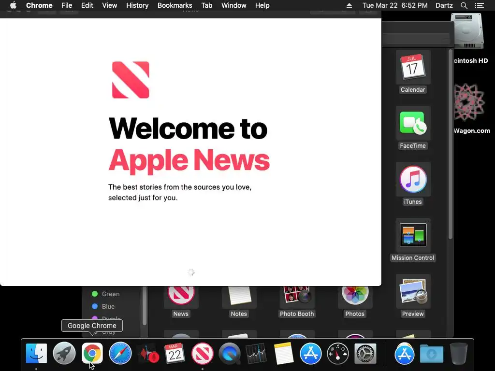Image resolution: width=495 pixels, height=371 pixels.
Task: Open the History menu
Action: pos(137,5)
